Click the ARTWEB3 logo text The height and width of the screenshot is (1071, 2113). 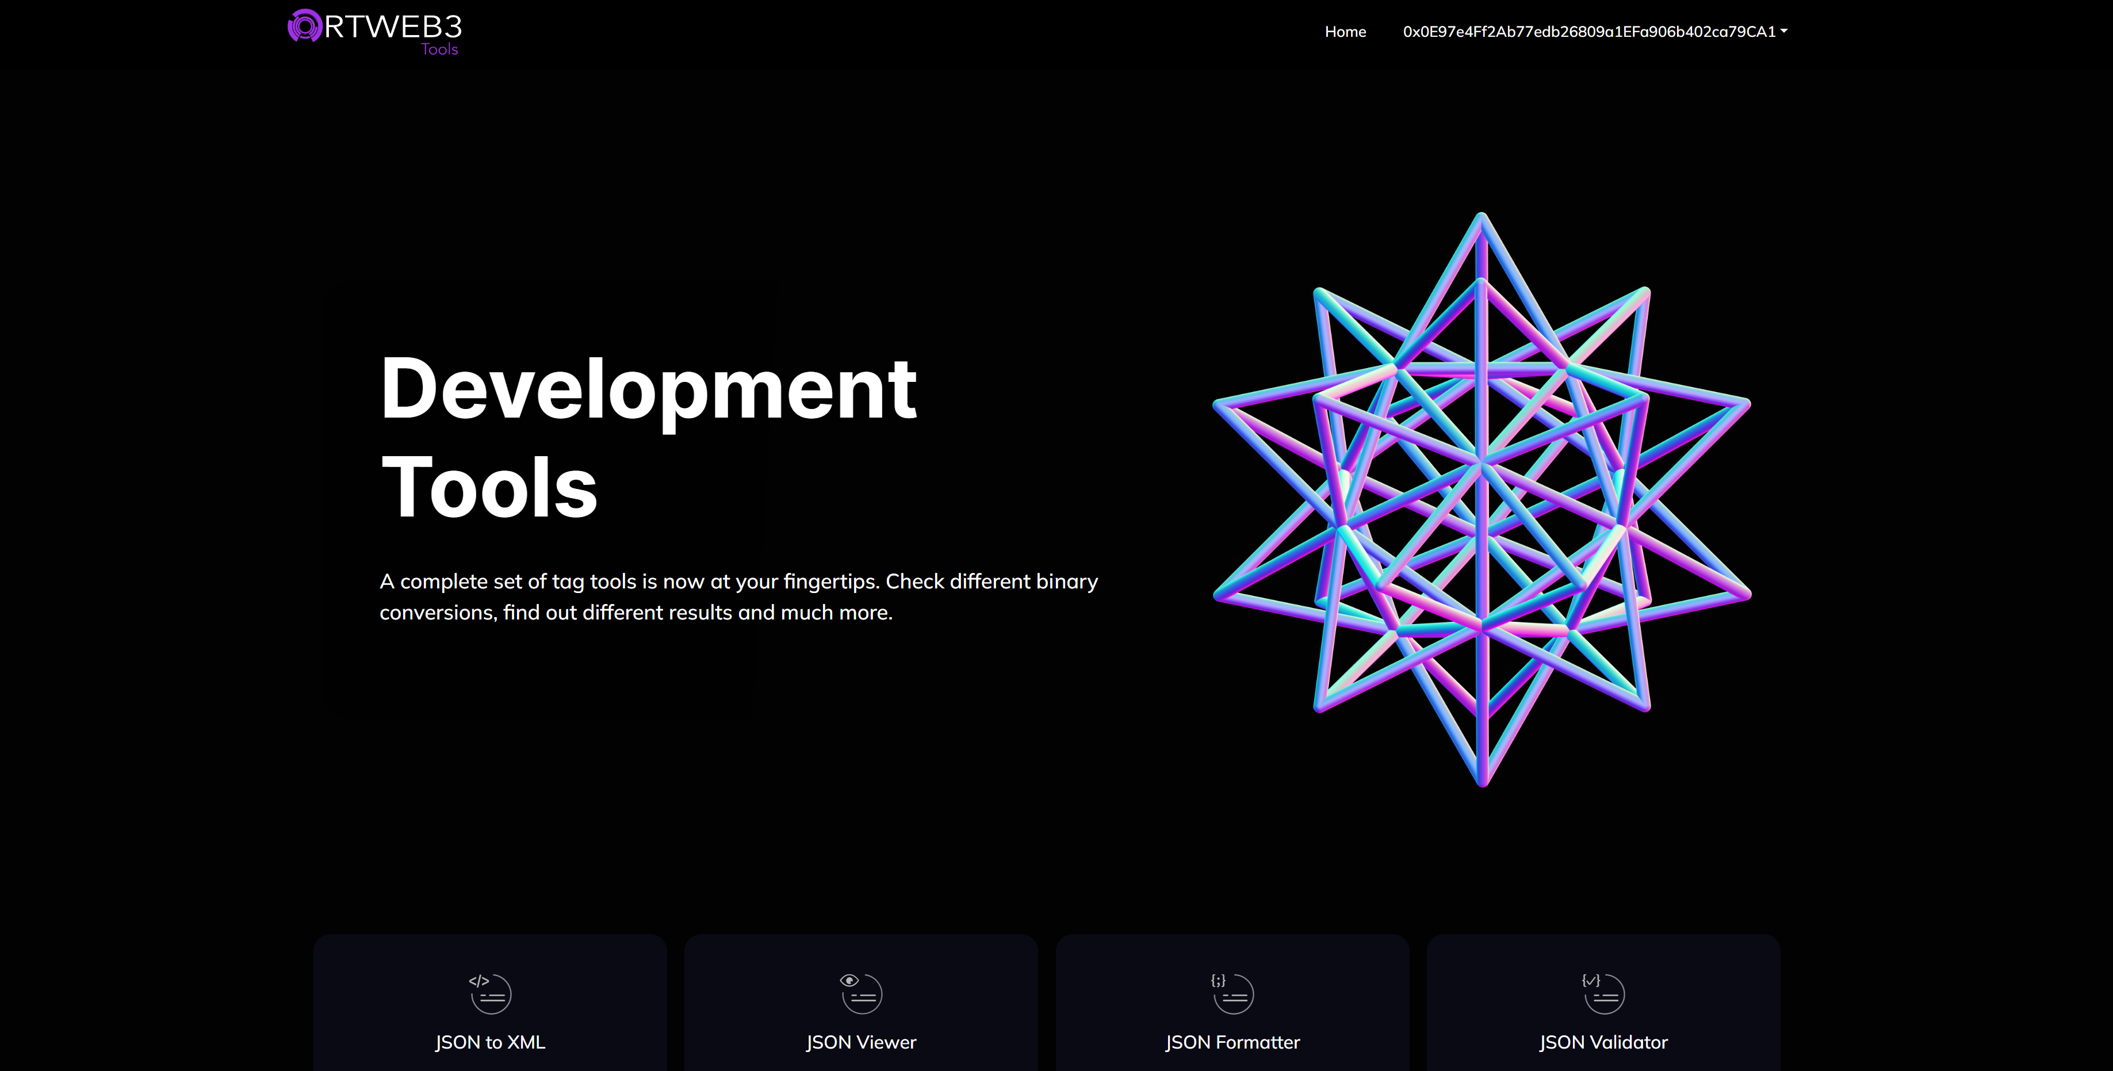[394, 27]
